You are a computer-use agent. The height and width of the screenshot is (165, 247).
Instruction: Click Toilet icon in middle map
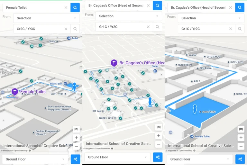[155, 71]
